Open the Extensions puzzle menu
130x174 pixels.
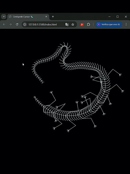(x=88, y=24)
